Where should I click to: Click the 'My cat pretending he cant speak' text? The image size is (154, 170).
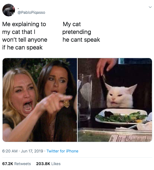[81, 32]
